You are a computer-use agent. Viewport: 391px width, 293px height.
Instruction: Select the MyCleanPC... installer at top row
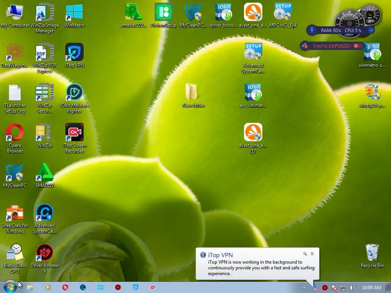pyautogui.click(x=193, y=15)
